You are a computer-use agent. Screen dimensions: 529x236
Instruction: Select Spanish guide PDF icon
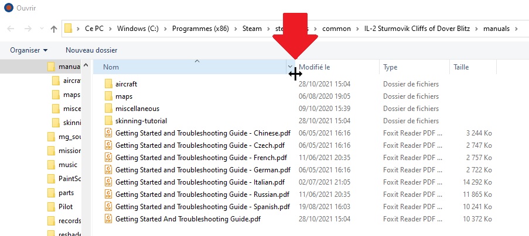point(108,206)
